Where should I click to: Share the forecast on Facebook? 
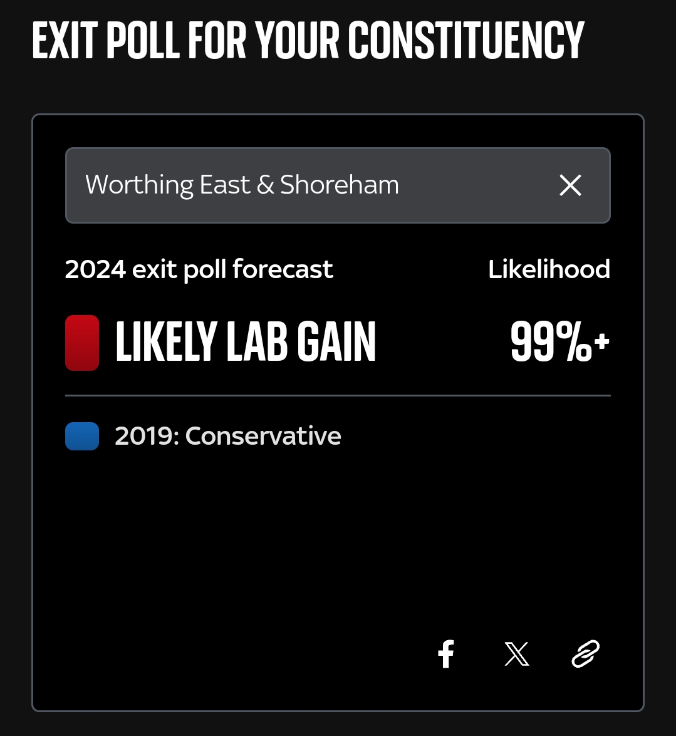(446, 654)
